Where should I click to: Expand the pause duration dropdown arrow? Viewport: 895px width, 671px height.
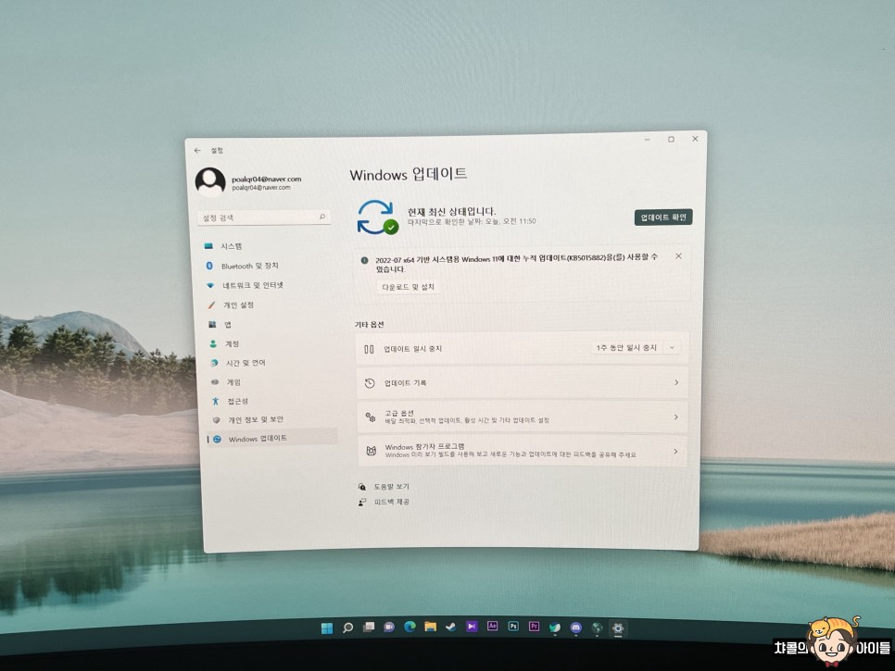tap(672, 347)
